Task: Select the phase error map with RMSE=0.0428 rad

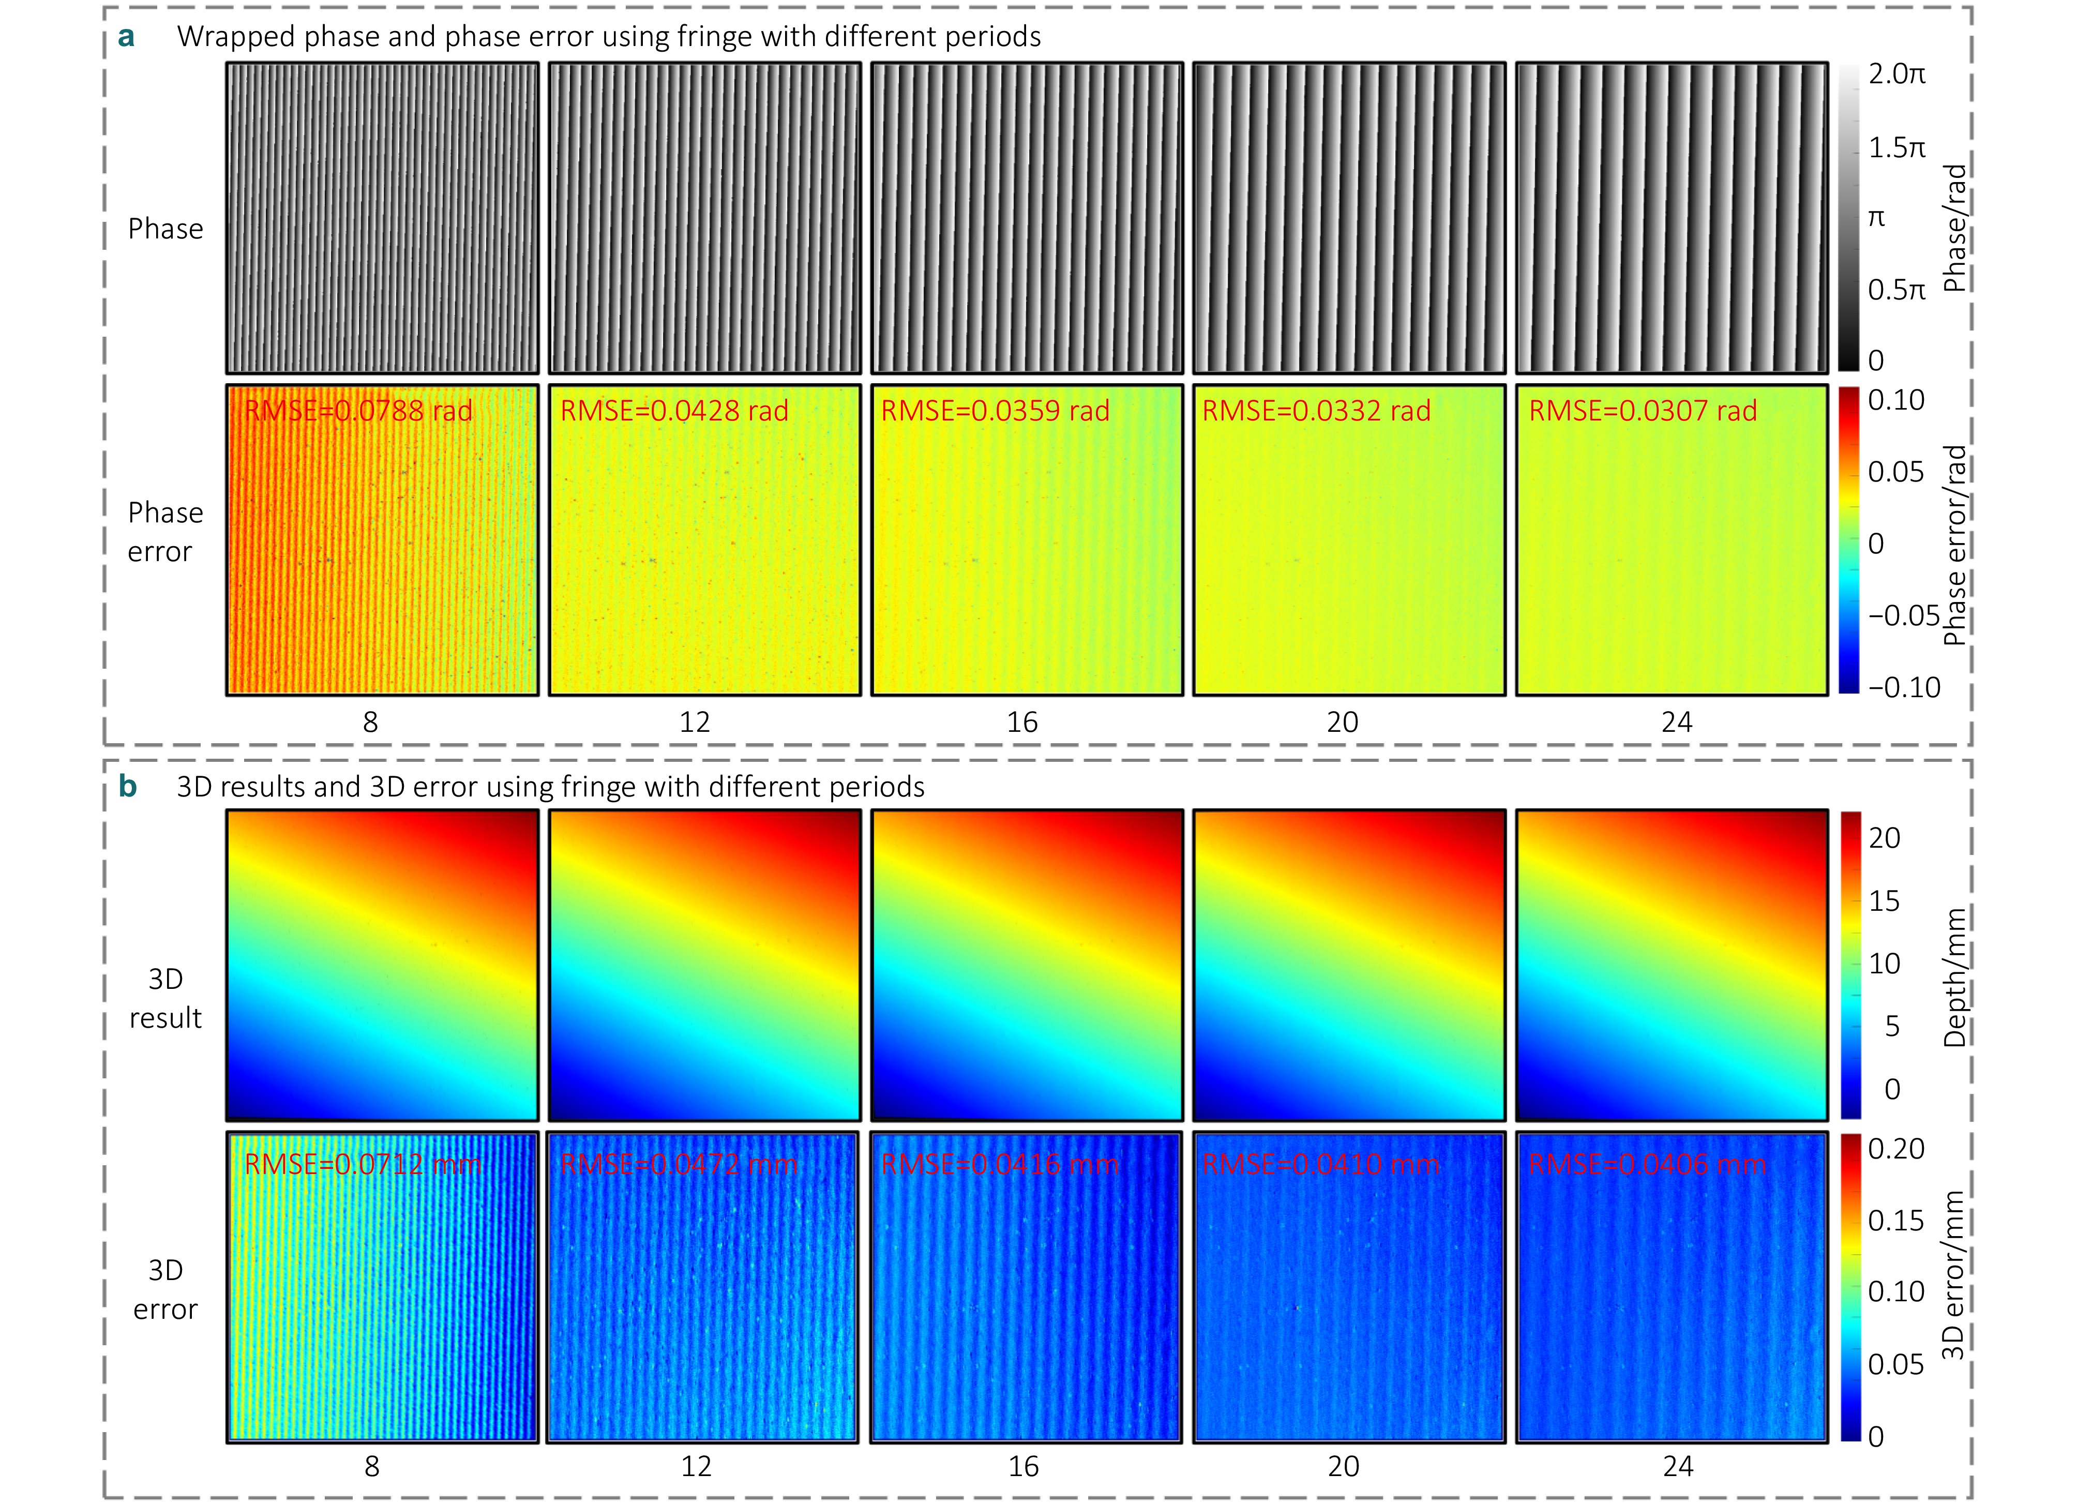Action: coord(704,539)
